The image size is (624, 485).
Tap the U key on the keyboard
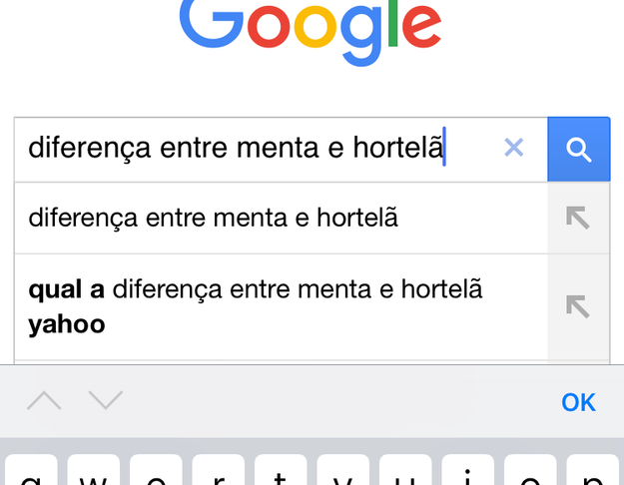[405, 473]
